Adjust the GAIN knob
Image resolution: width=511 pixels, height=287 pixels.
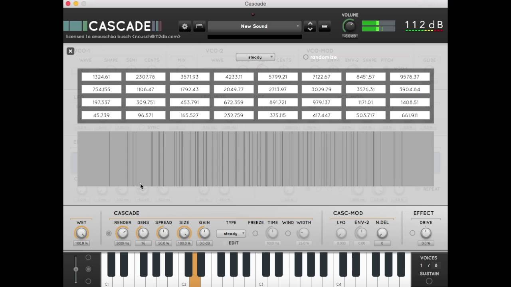click(x=204, y=233)
